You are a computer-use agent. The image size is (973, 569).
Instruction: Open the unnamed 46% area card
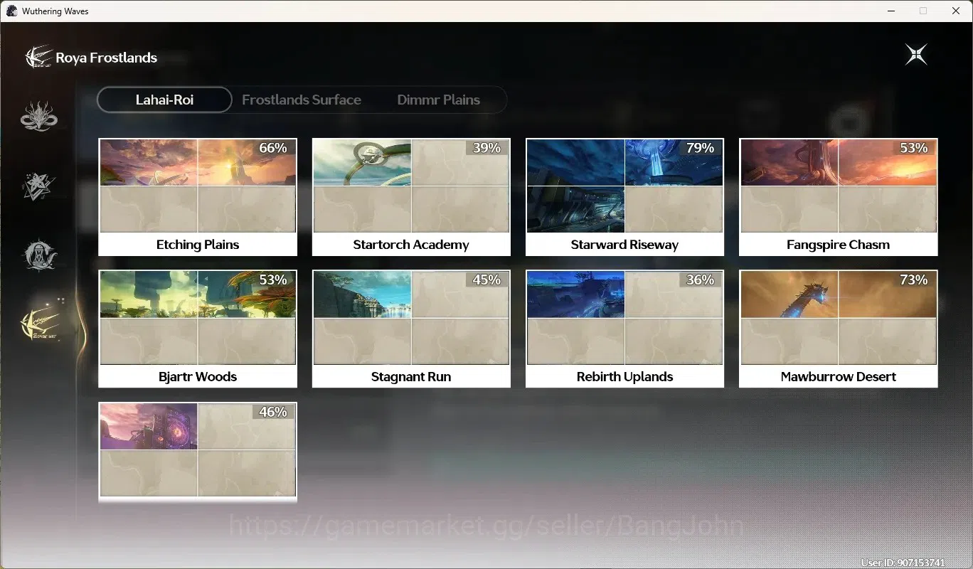click(x=198, y=452)
